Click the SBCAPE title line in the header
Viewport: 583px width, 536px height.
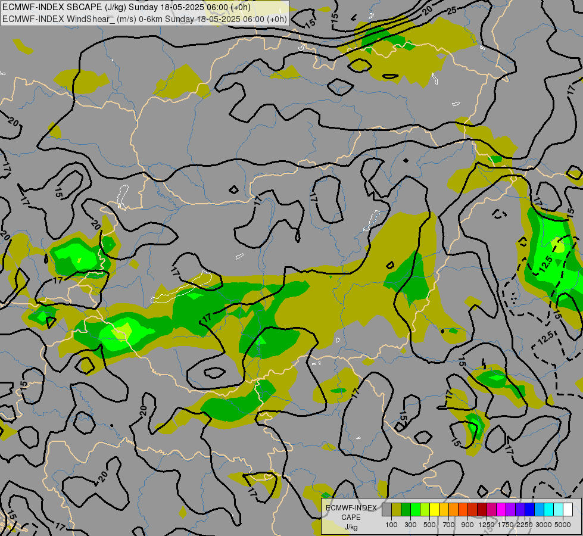tap(126, 7)
